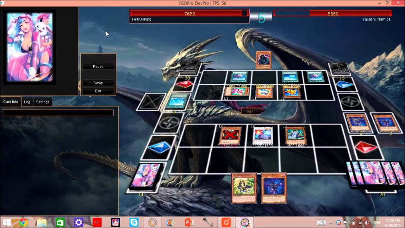Click the FearUsKing player name

coord(141,19)
